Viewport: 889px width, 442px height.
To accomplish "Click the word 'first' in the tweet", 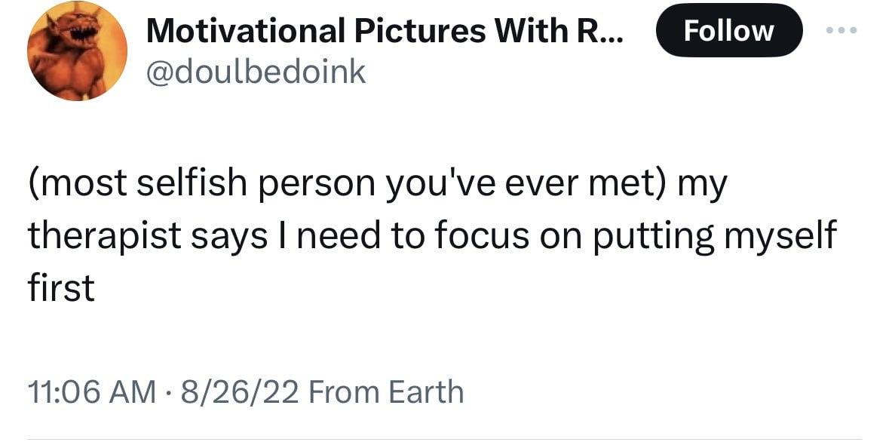I will pos(61,287).
